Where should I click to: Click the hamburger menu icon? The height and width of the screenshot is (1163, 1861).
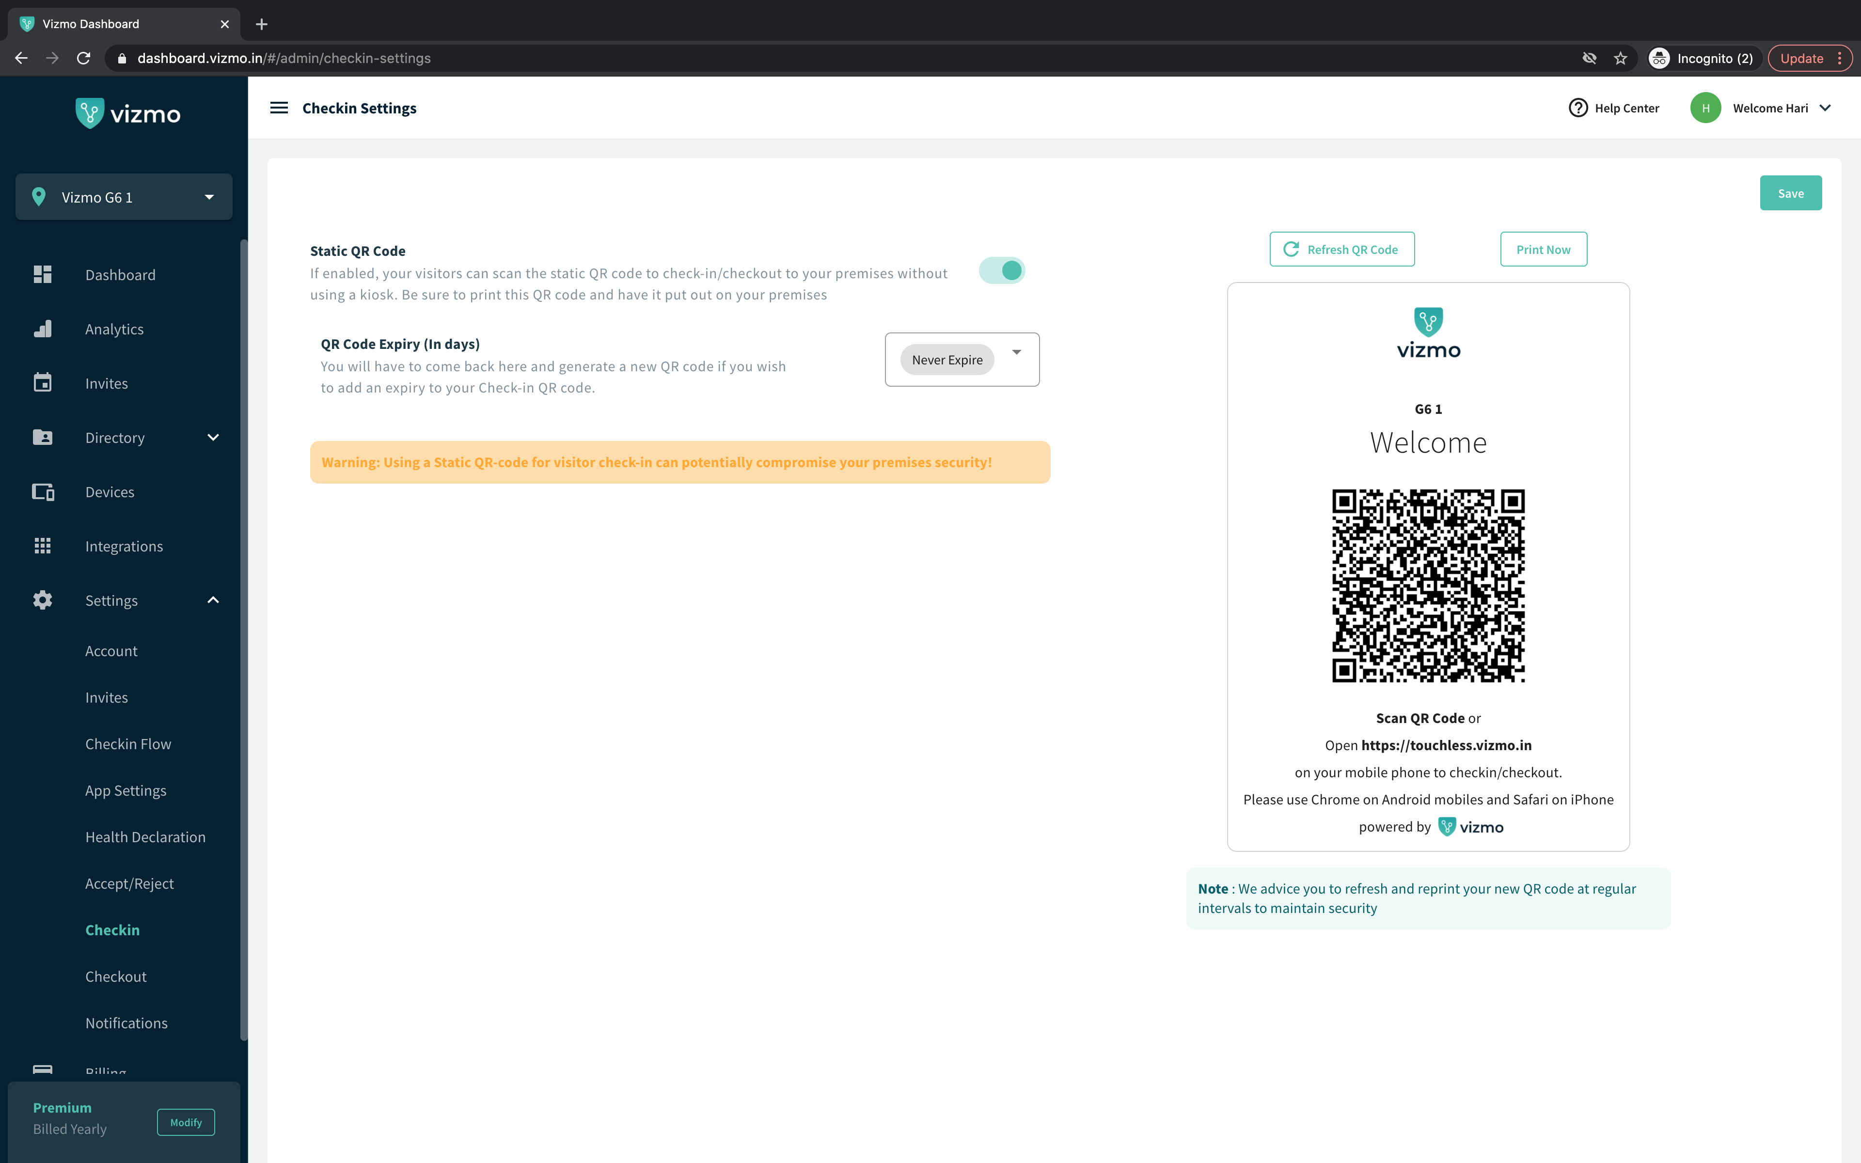[279, 109]
